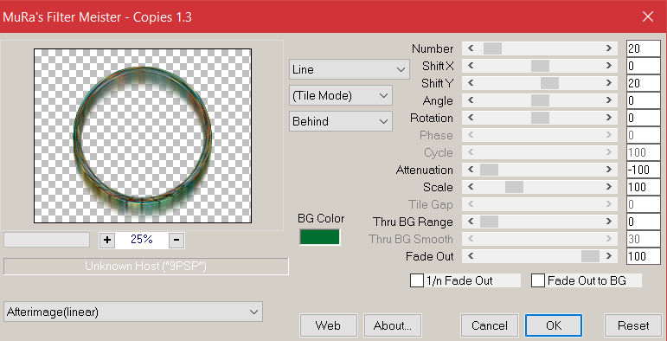Viewport: 667px width, 341px height.
Task: Click the Number slider right arrow
Action: tap(609, 48)
